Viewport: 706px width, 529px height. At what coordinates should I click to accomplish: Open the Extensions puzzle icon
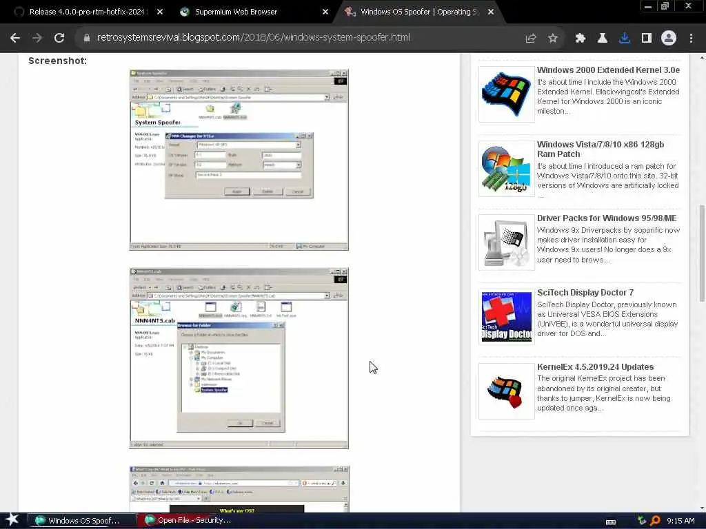point(581,39)
